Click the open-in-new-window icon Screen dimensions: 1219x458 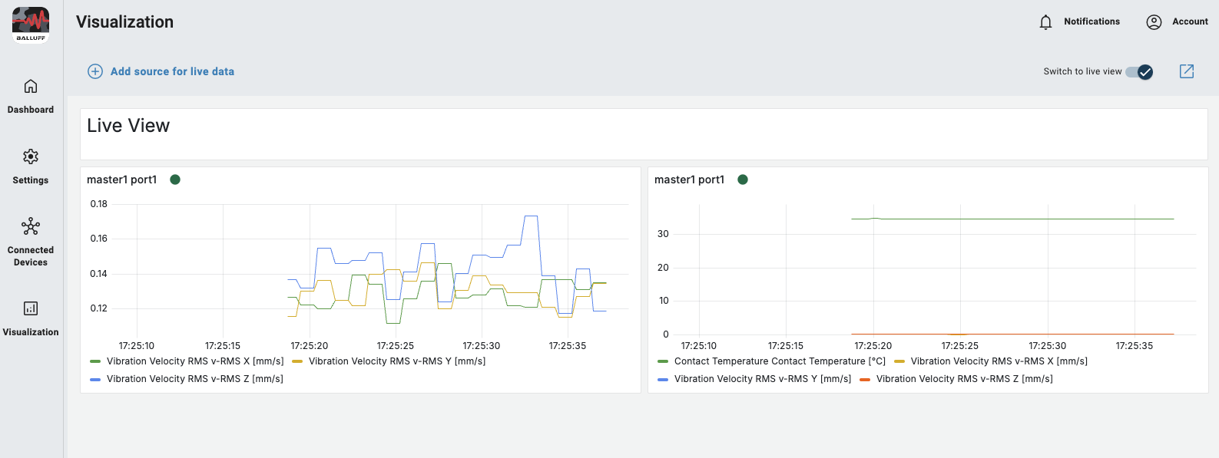pos(1187,71)
